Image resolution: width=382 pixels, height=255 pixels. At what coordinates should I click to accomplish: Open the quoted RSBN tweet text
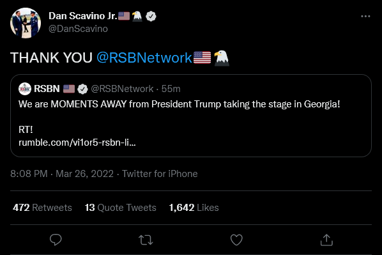[x=180, y=104]
